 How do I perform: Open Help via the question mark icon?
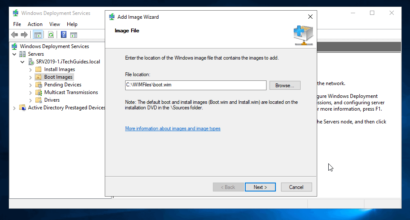(63, 35)
